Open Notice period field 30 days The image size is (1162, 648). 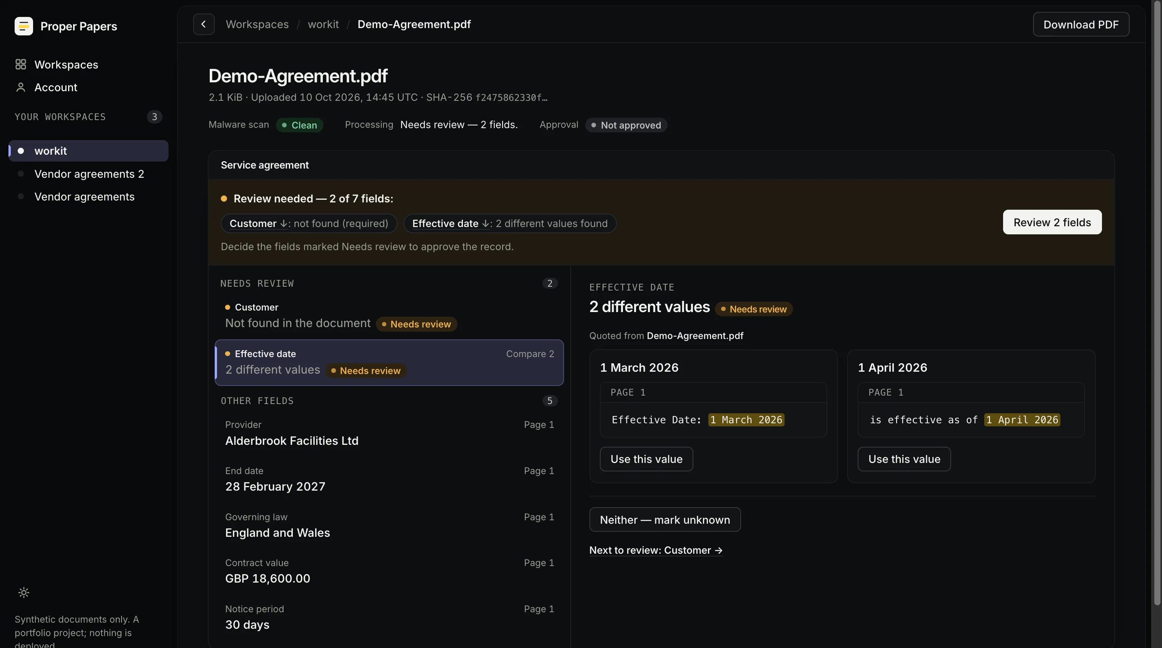(389, 617)
